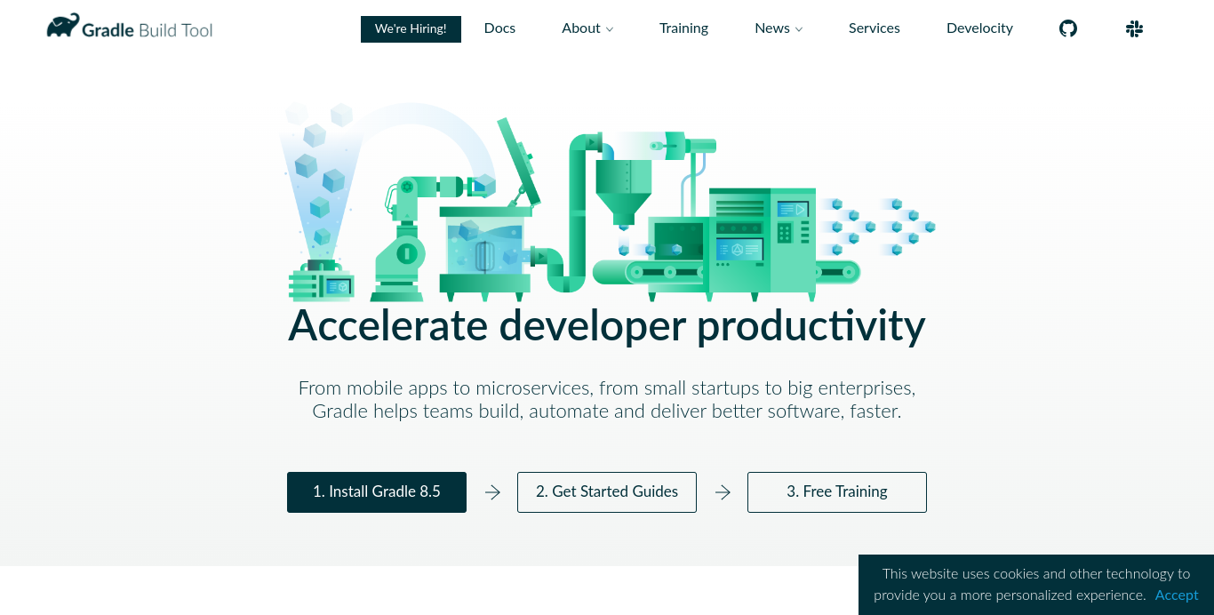Click the Gradle build machine illustration

[607, 201]
